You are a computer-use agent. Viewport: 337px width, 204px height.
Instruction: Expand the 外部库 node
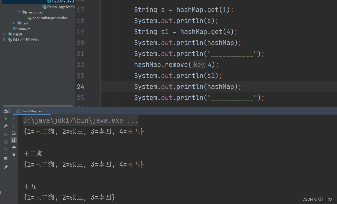[4, 34]
